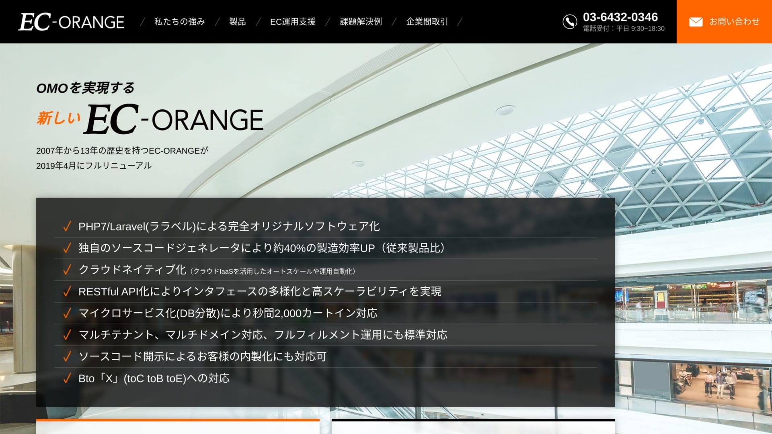Viewport: 772px width, 434px height.
Task: Open the 私たちの強み menu item
Action: tap(179, 22)
